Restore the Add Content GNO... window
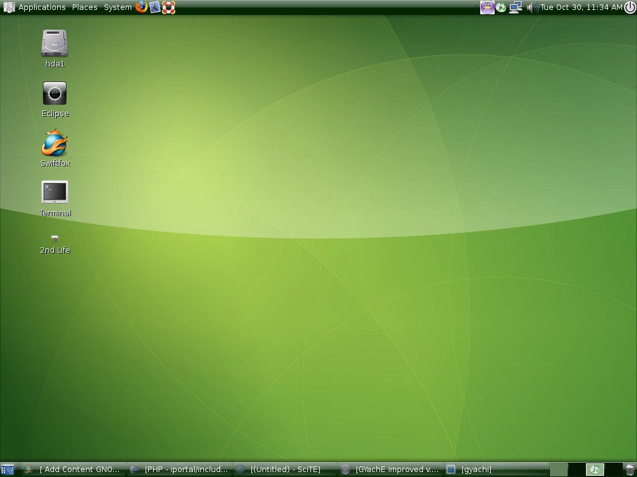This screenshot has height=477, width=637. point(73,470)
